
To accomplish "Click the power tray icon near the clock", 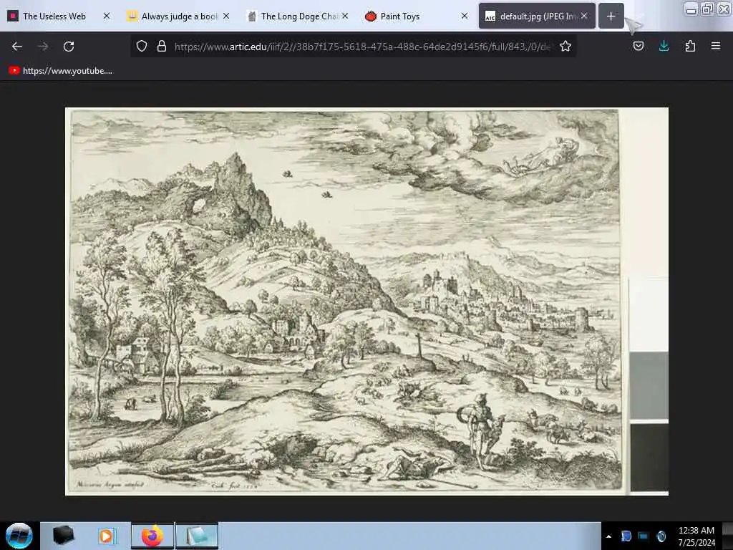I will [661, 536].
